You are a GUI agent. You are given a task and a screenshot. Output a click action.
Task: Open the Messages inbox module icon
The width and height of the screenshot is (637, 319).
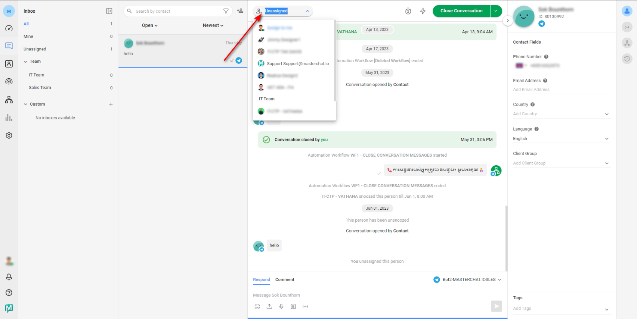[9, 46]
